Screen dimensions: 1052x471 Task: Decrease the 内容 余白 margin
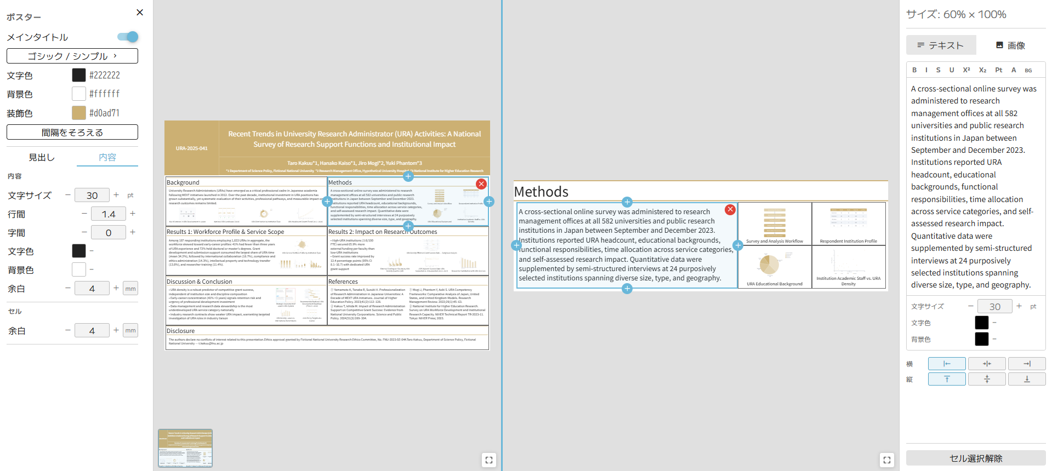tap(68, 288)
